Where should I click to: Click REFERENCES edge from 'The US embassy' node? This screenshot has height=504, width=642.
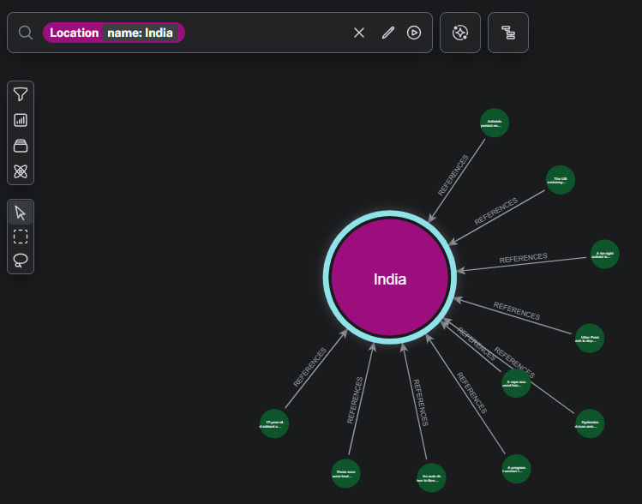pos(495,211)
